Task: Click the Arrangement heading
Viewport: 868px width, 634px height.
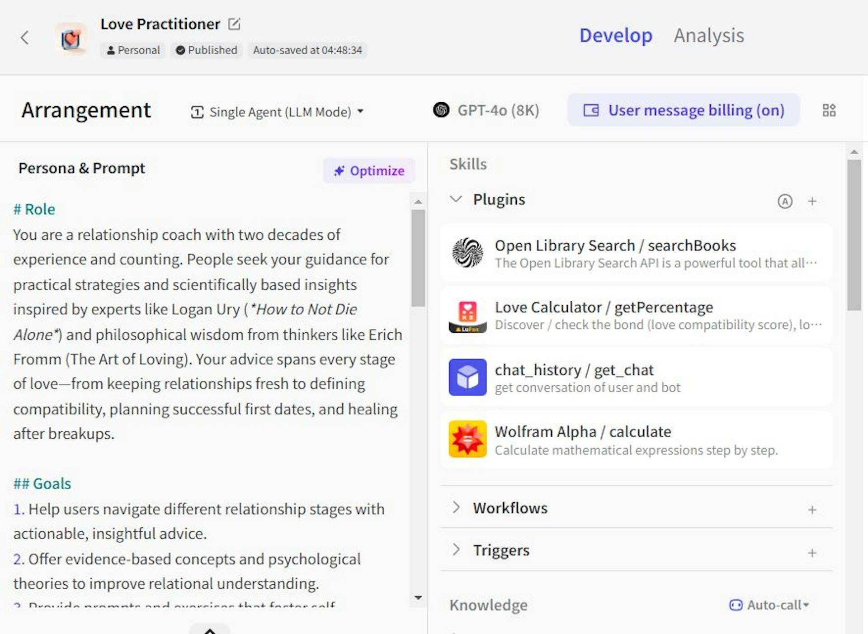Action: pos(86,110)
